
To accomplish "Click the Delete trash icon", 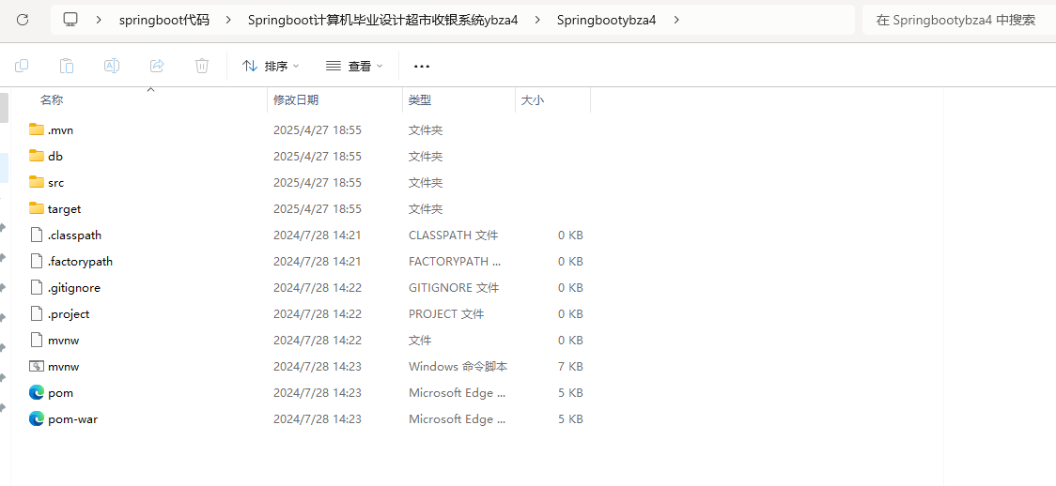I will 202,65.
